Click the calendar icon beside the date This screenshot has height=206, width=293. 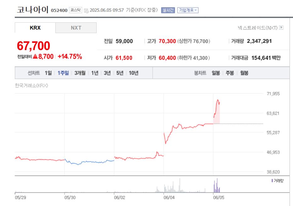coord(86,11)
